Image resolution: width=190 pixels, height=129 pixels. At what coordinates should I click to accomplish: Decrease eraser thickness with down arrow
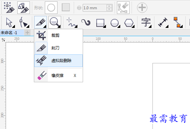[x=109, y=9]
